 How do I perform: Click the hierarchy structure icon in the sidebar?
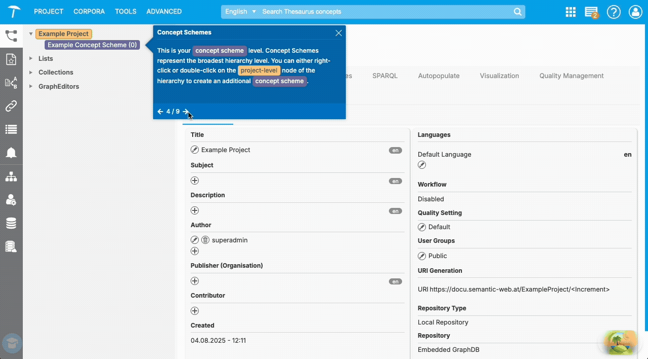coord(11,176)
